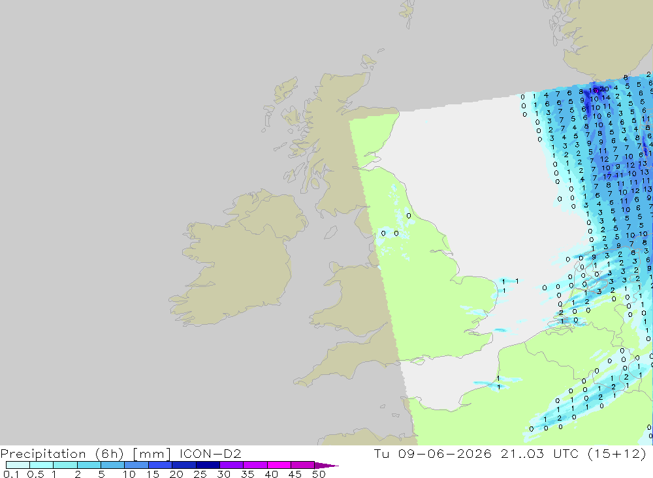Image resolution: width=653 pixels, height=478 pixels.
Task: Click the '0.1' legend scale label
Action: 11,474
